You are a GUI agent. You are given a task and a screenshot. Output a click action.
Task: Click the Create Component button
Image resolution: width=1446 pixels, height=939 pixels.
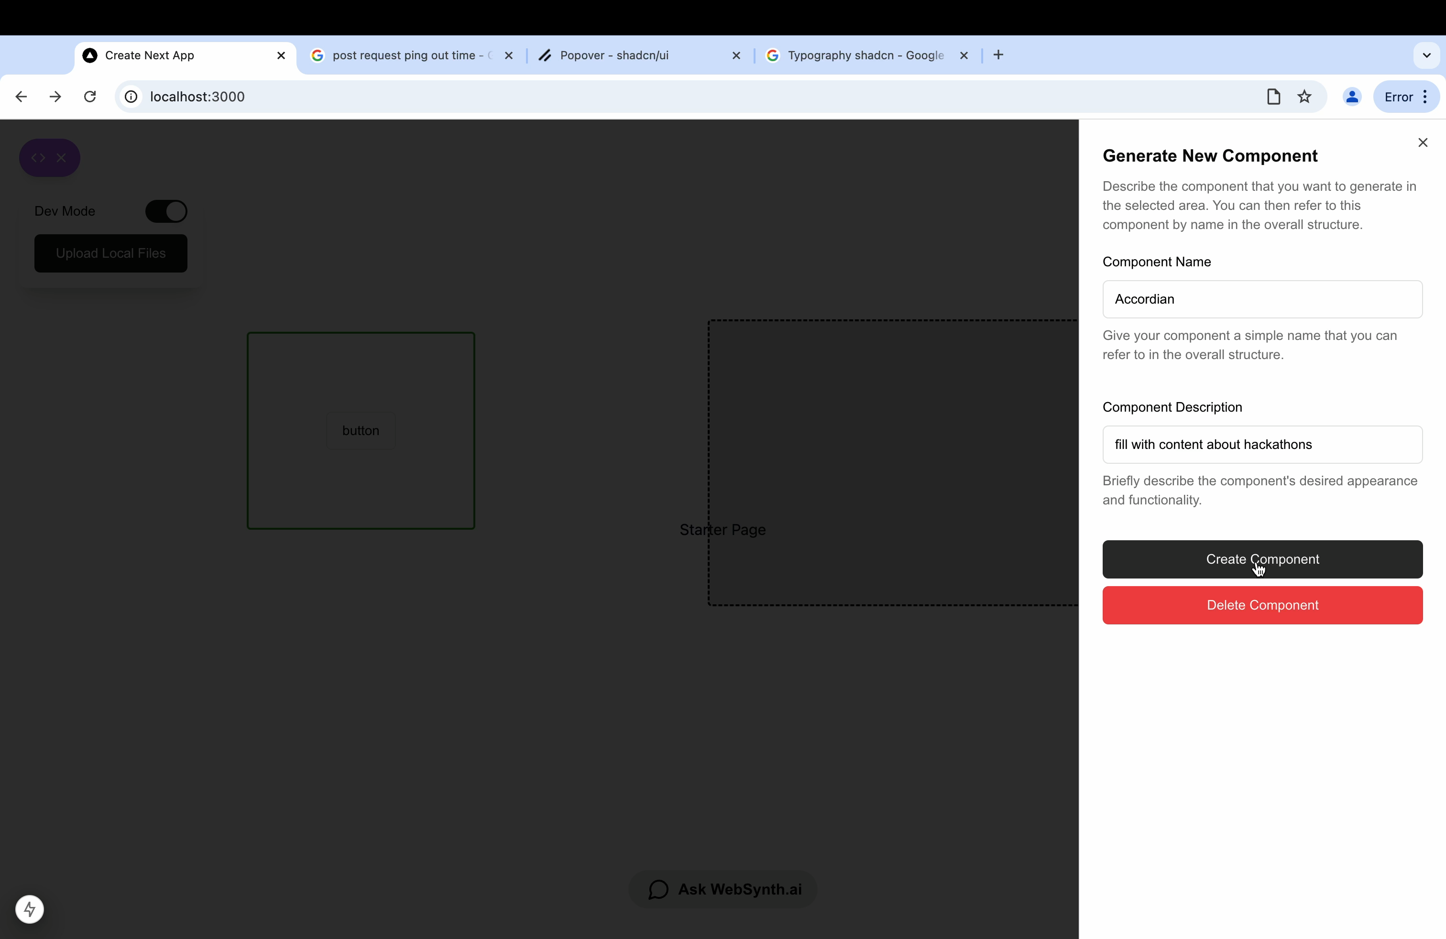(x=1262, y=559)
